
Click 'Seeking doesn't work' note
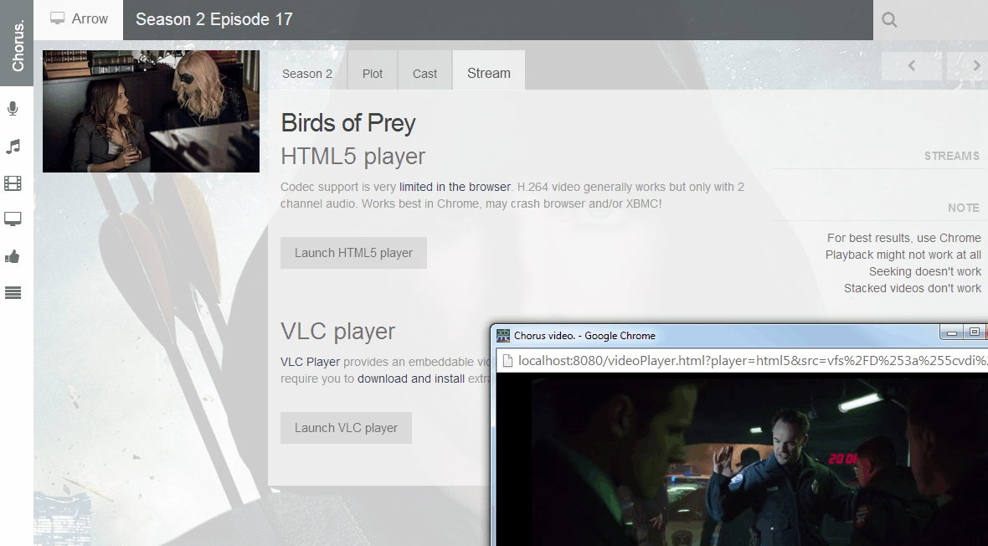click(925, 271)
